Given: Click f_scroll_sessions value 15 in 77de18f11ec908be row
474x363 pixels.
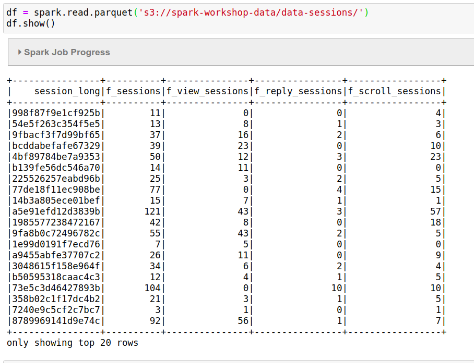Looking at the screenshot, I should (x=435, y=190).
